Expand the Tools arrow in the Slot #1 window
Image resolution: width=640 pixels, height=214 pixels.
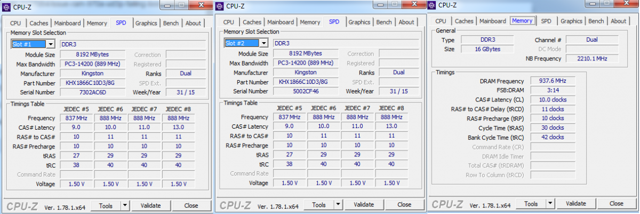(x=125, y=205)
